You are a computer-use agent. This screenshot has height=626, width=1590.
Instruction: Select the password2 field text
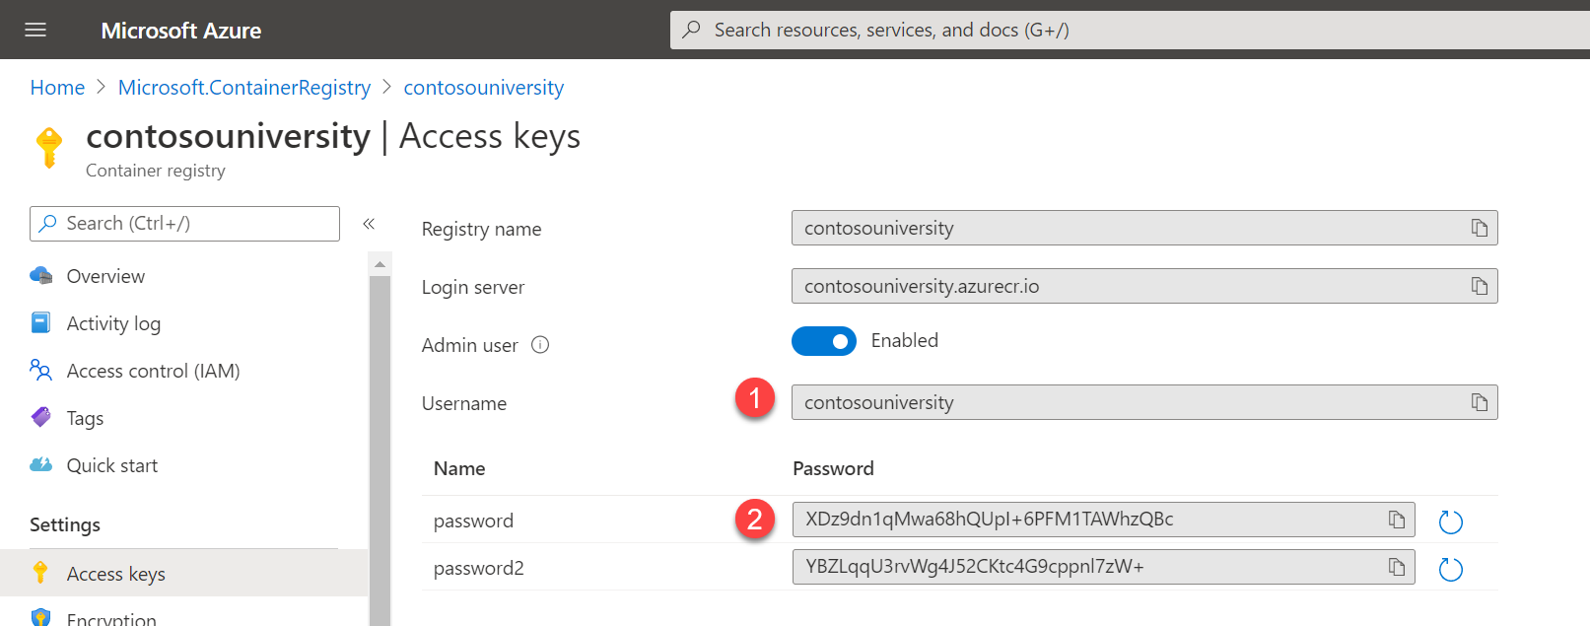[x=1103, y=567]
